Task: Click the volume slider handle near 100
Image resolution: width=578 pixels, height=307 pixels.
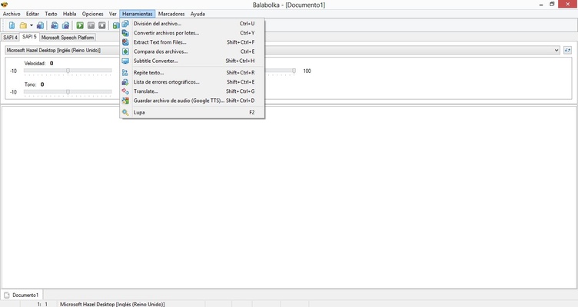Action: click(x=294, y=71)
